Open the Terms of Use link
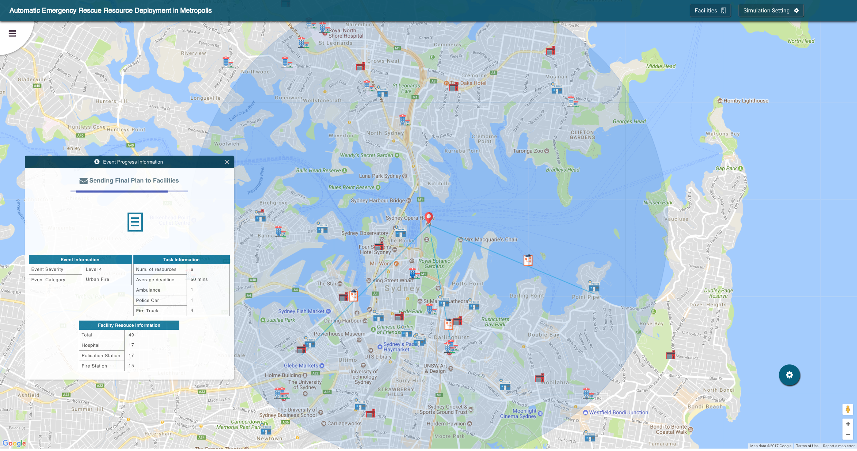This screenshot has width=857, height=451. 807,446
